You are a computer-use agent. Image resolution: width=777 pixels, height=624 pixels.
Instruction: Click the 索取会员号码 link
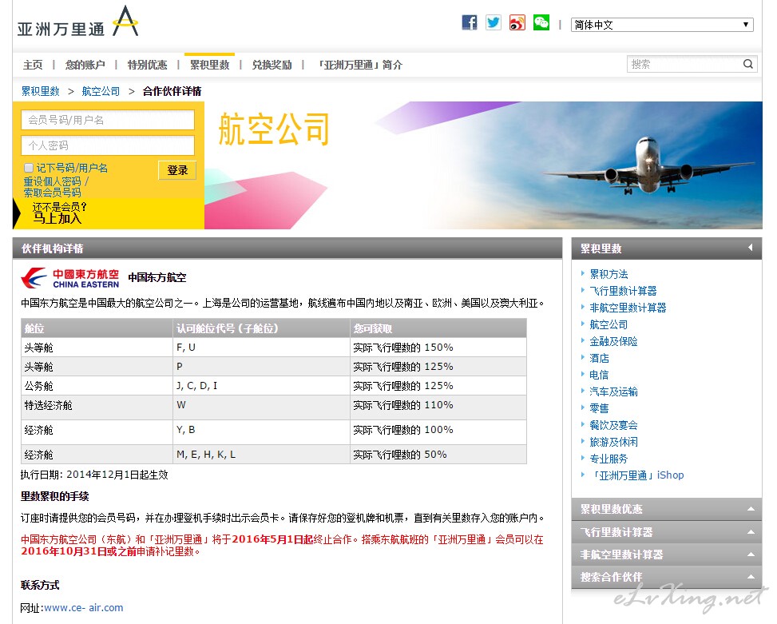coord(52,193)
